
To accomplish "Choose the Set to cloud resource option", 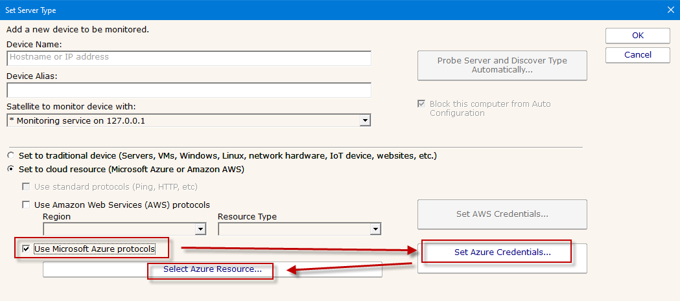I will pos(10,170).
